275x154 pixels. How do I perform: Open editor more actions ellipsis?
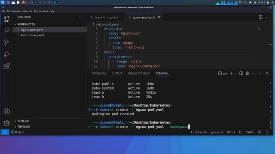tap(267, 17)
